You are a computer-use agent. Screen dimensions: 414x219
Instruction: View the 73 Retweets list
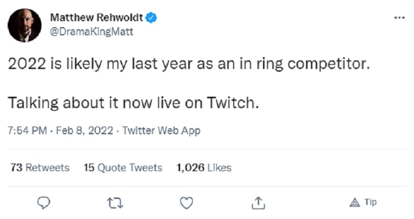coord(40,167)
